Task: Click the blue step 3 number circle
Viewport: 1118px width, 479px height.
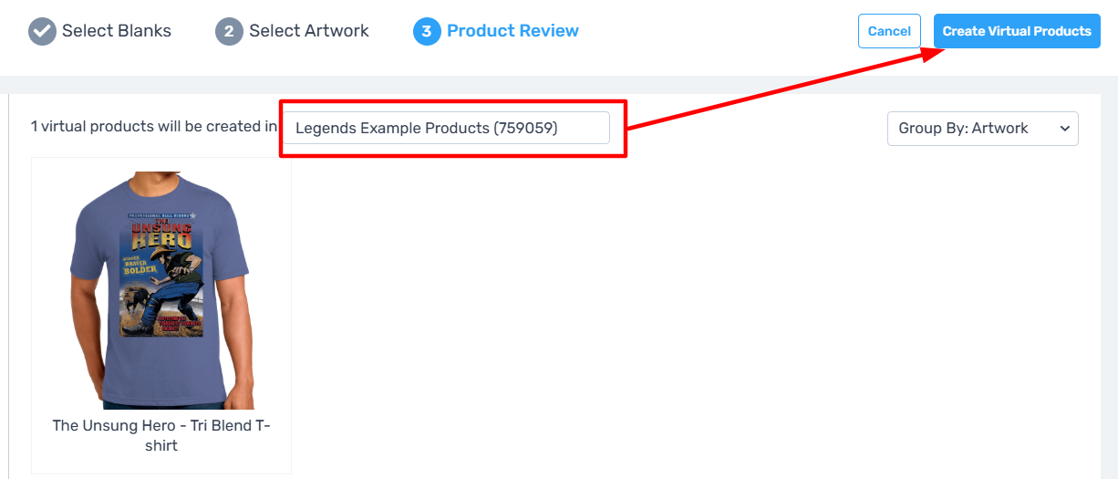Action: [x=427, y=31]
